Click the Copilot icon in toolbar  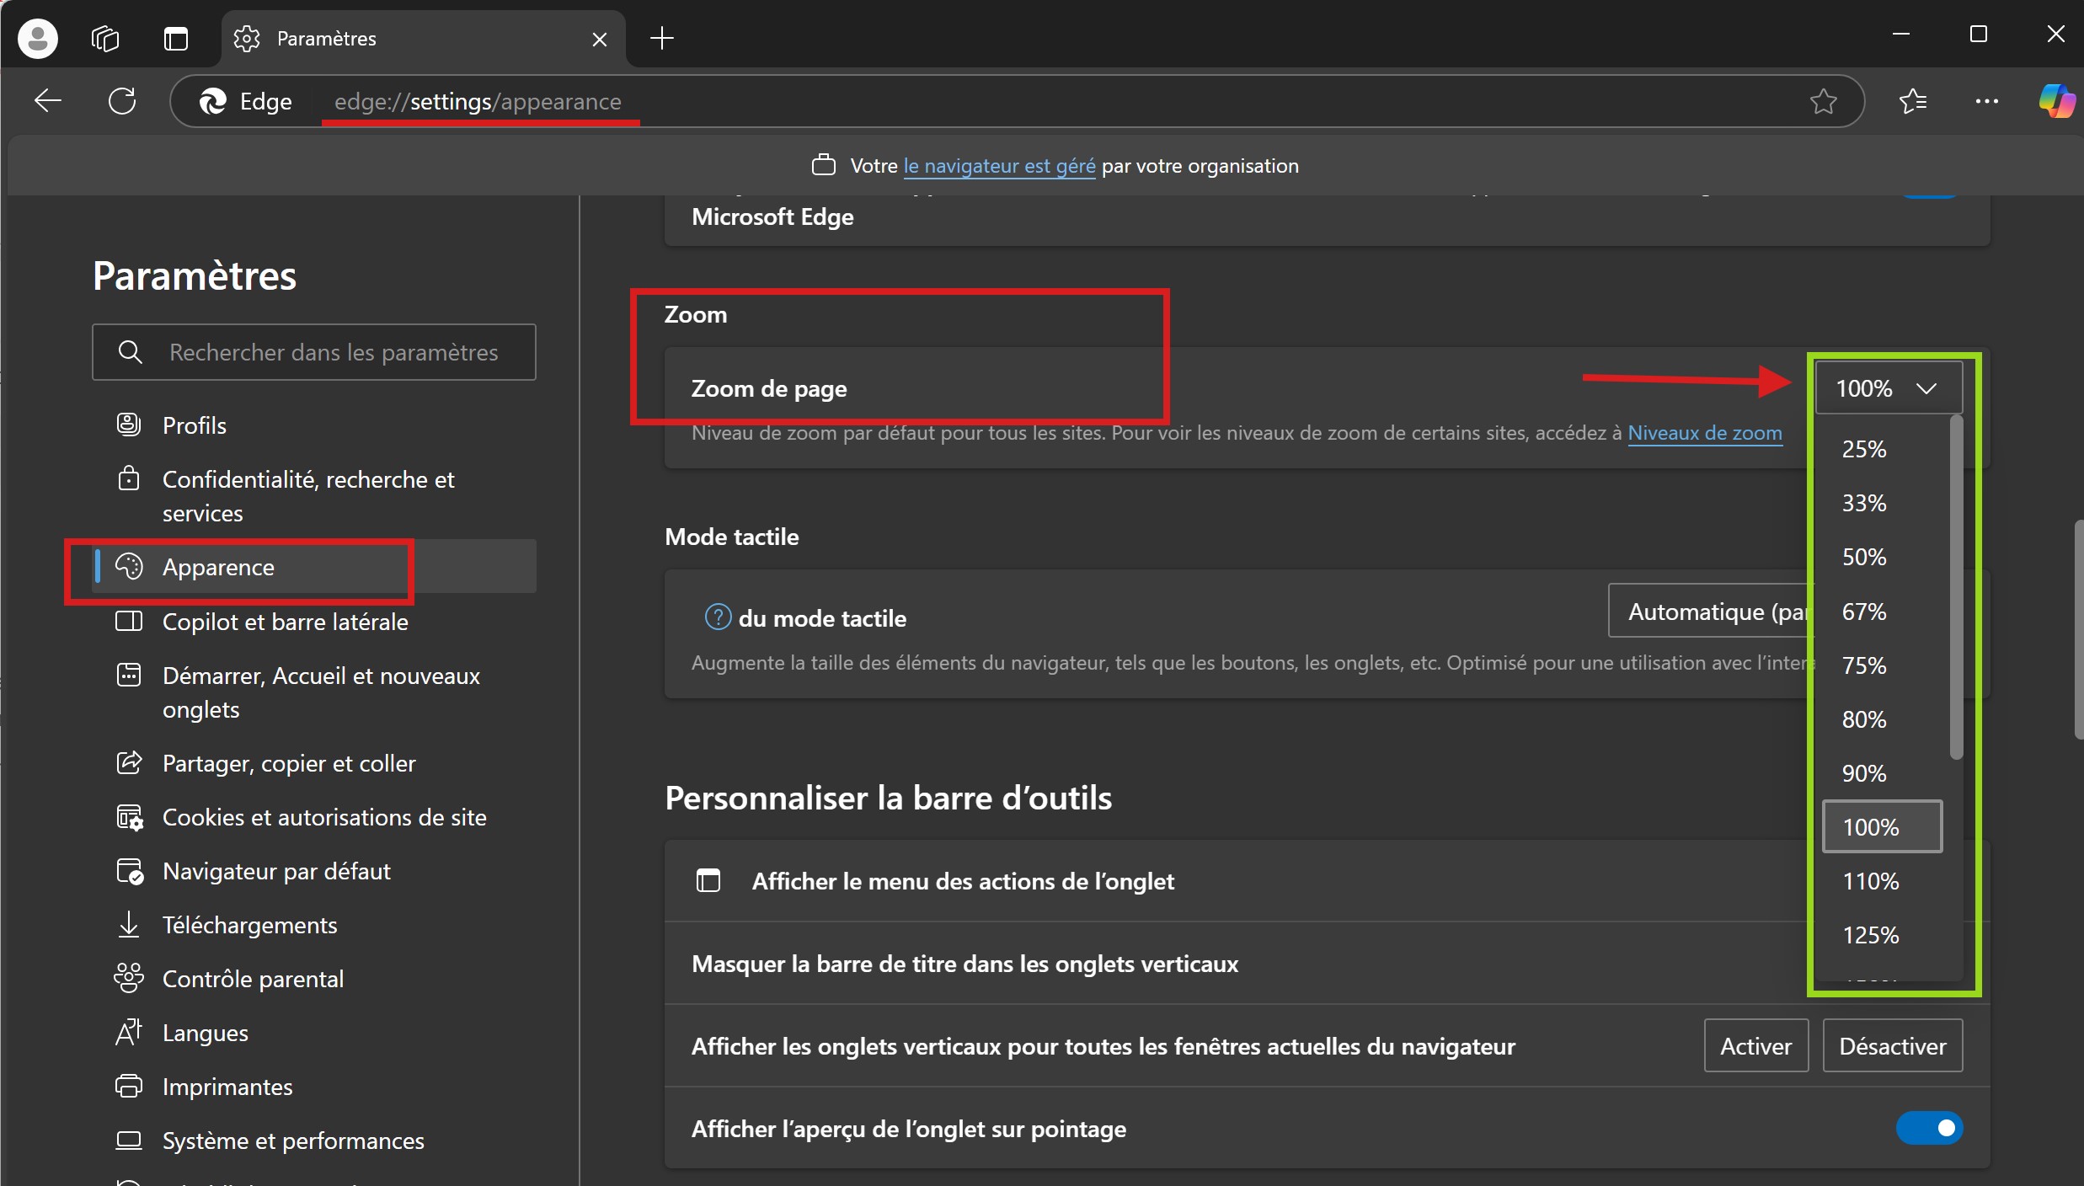(x=2056, y=101)
